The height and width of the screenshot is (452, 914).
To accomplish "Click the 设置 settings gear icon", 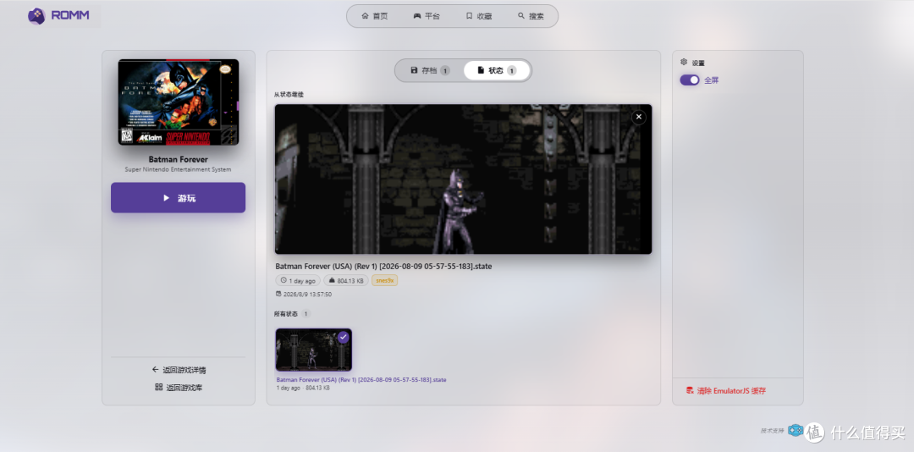I will (685, 62).
